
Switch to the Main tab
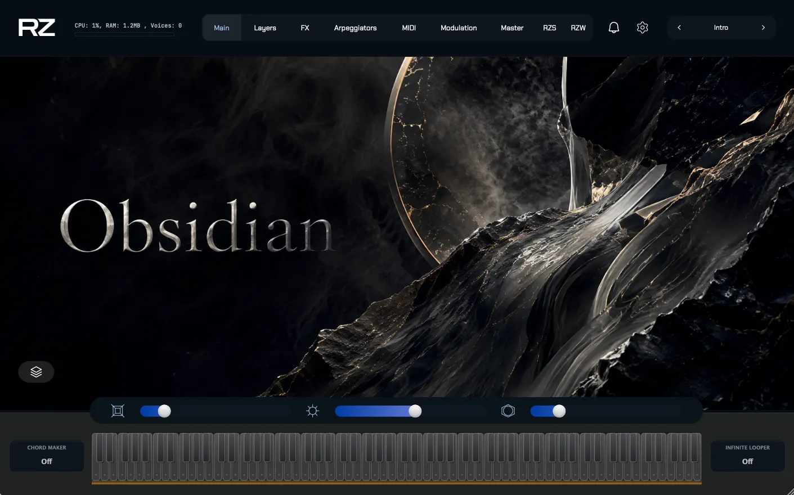222,28
